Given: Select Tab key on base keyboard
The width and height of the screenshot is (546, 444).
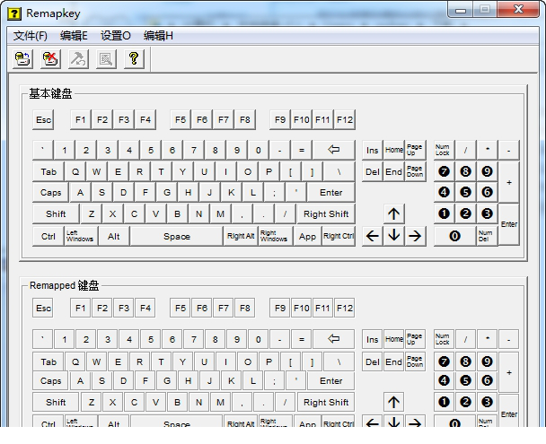Looking at the screenshot, I should (48, 171).
